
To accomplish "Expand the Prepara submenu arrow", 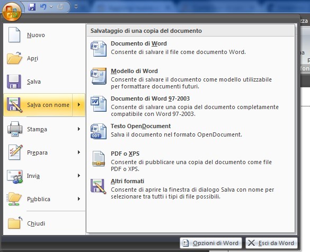I will 79,152.
